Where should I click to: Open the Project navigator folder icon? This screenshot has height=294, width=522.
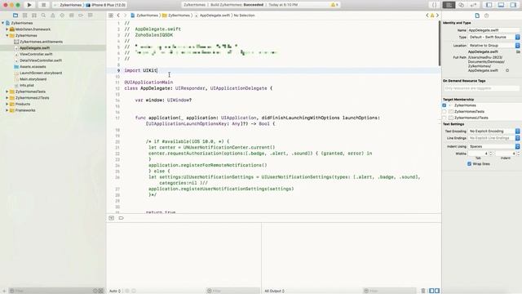pyautogui.click(x=15, y=16)
